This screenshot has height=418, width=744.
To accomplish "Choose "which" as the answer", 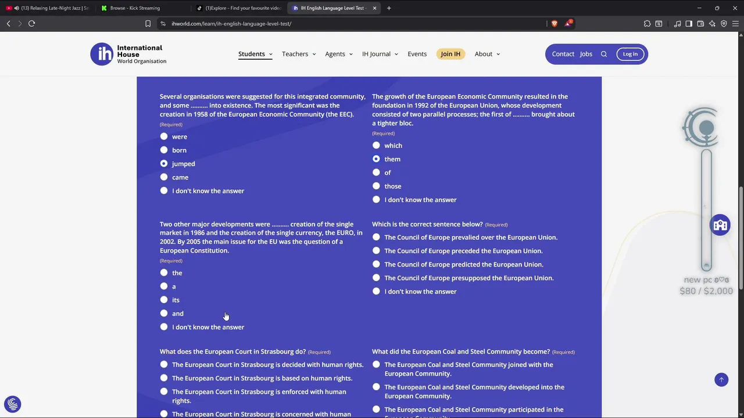I will pos(376,145).
